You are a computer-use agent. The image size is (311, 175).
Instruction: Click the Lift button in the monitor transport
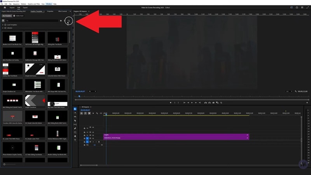tap(206, 103)
